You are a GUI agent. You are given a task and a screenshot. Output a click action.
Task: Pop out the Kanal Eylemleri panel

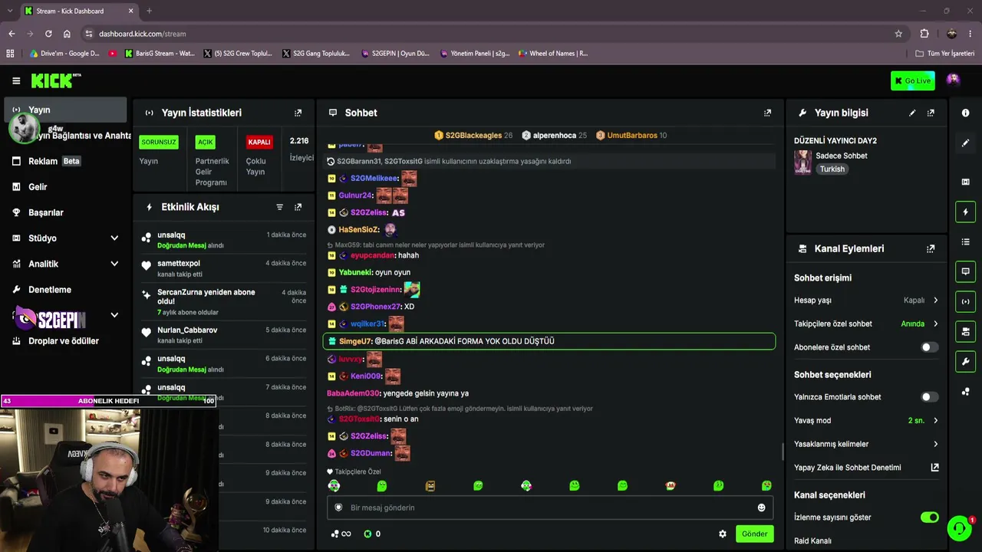931,249
